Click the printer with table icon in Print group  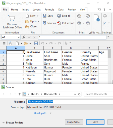pos(79,23)
